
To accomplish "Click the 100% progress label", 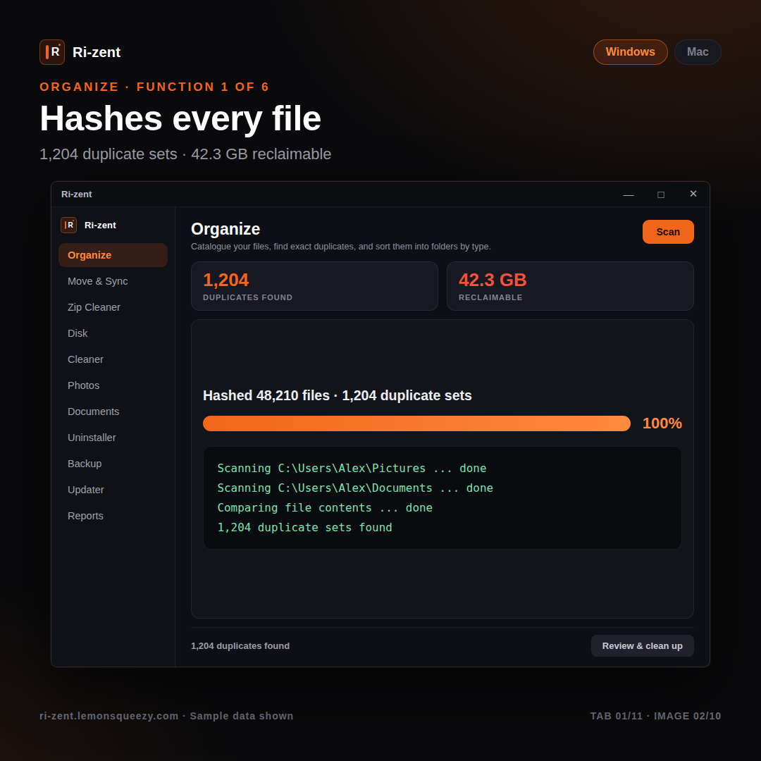I will coord(662,423).
